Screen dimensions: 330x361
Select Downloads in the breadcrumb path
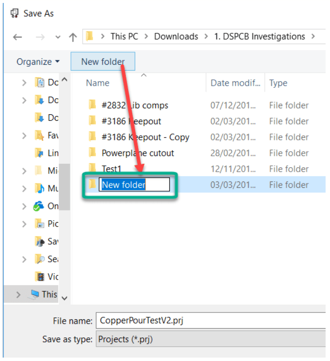point(176,36)
